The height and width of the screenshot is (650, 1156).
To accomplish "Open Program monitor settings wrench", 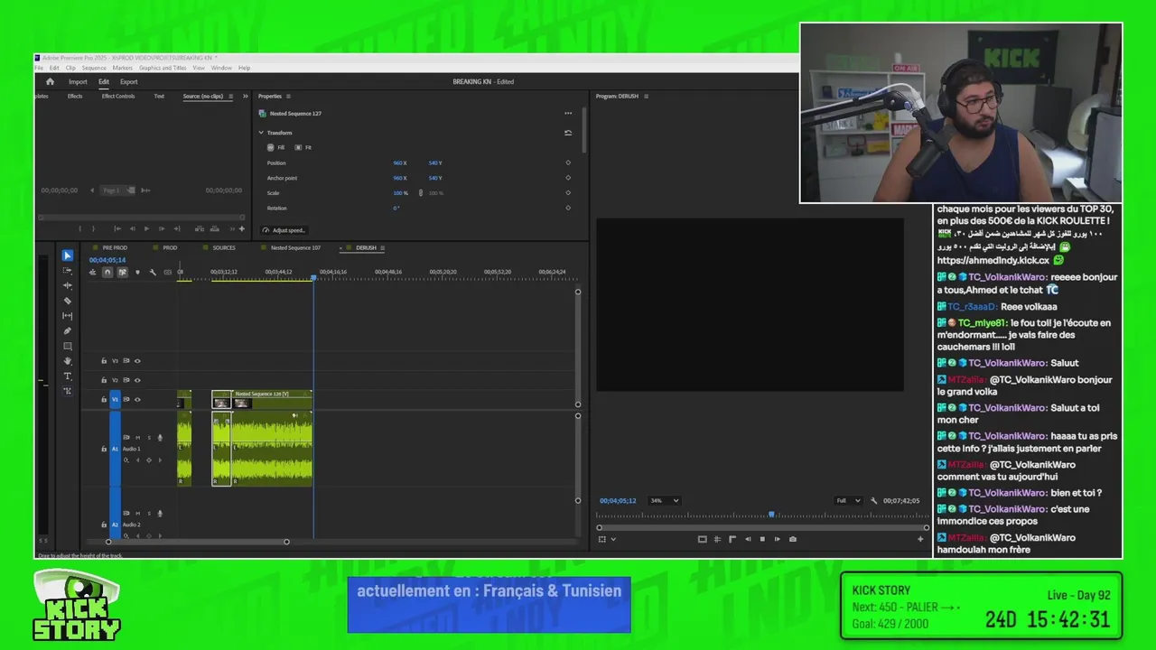I will 873,500.
